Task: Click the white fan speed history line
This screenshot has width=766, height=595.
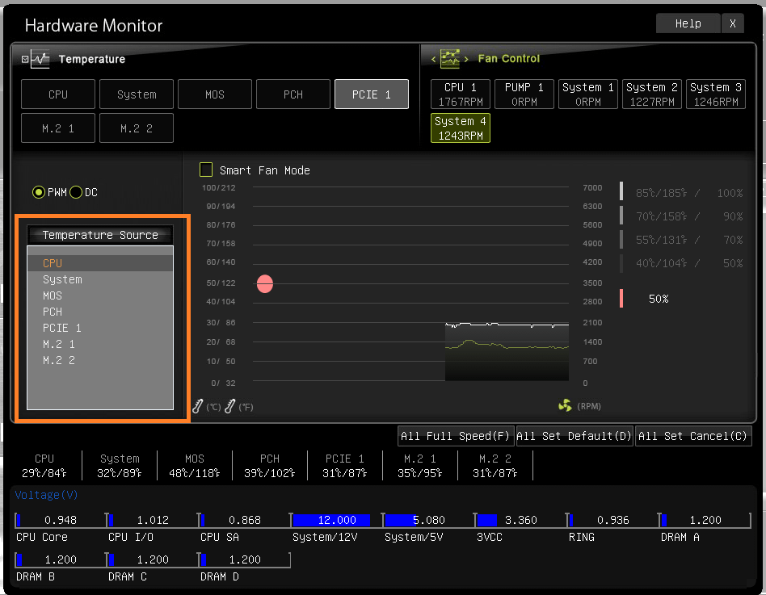Action: (507, 324)
